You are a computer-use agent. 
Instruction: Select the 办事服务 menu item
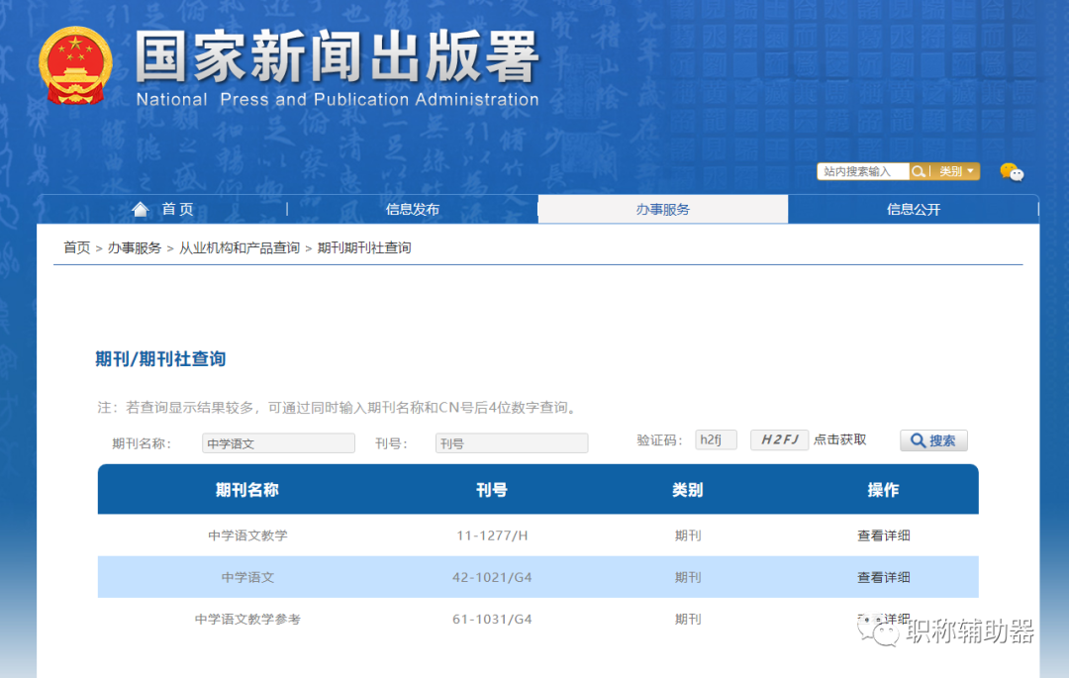tap(662, 209)
